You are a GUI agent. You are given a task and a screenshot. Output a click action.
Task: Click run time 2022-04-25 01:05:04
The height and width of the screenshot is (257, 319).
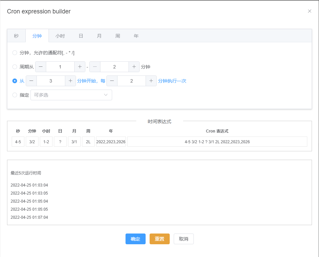[x=29, y=201]
